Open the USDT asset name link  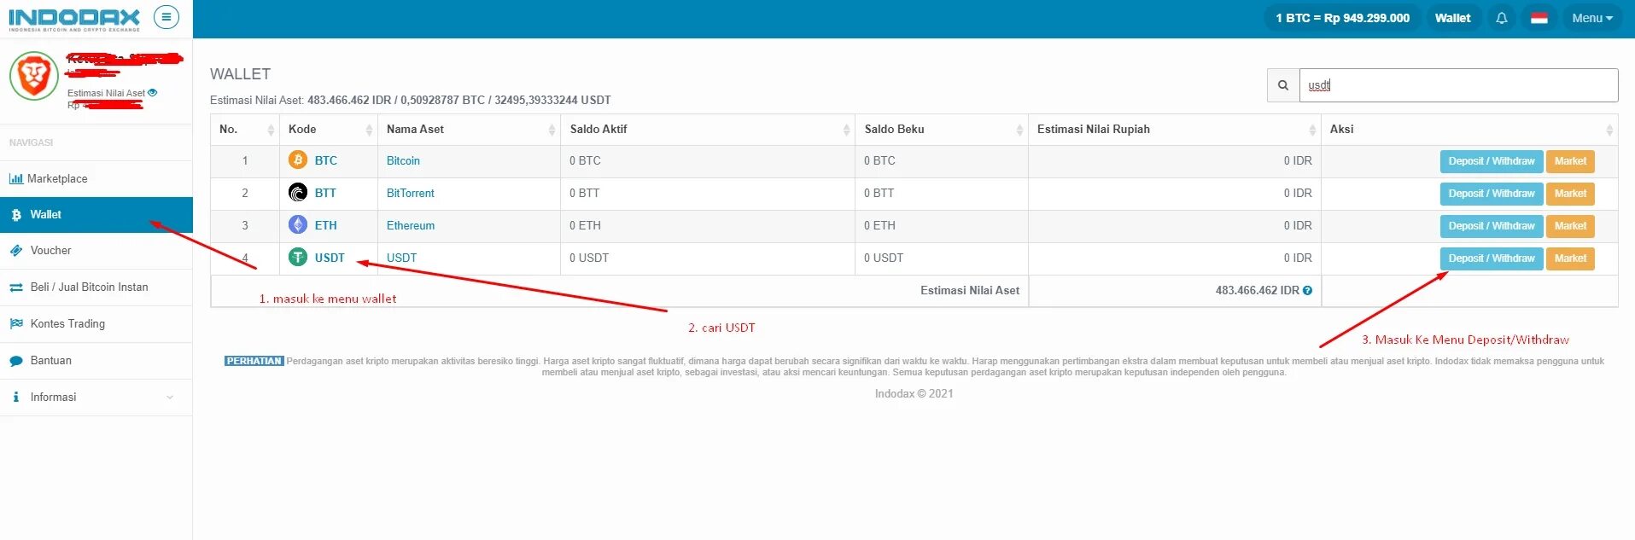click(401, 258)
